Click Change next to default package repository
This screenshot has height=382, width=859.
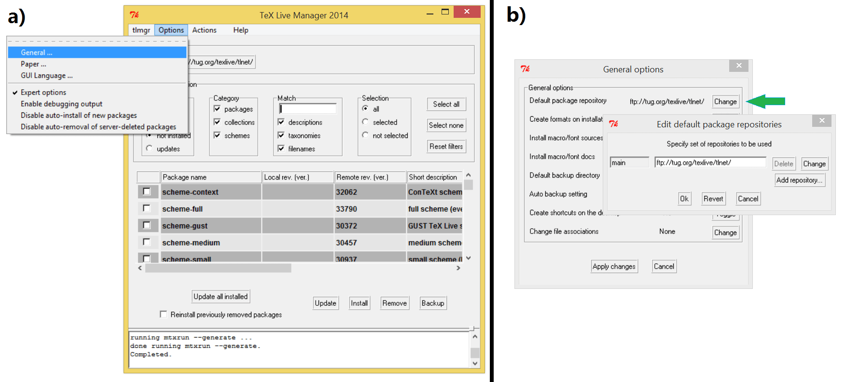point(725,101)
